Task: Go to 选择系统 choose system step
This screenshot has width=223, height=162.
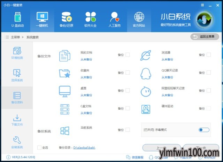Action: (17, 75)
